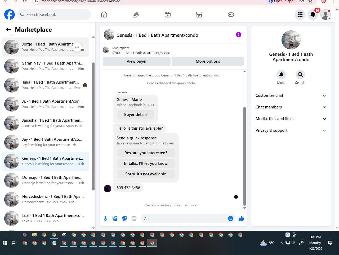Click the large group photo in info panel

point(291,40)
